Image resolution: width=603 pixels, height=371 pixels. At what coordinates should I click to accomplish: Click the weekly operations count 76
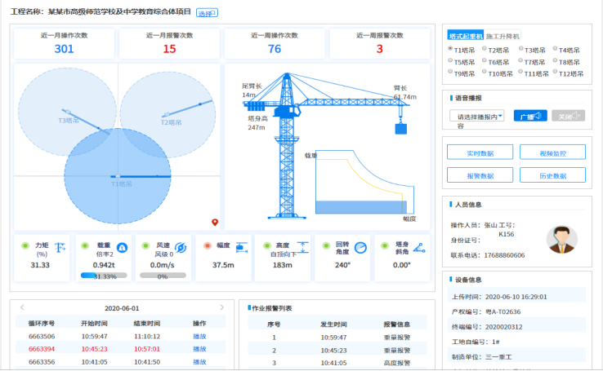(x=275, y=49)
